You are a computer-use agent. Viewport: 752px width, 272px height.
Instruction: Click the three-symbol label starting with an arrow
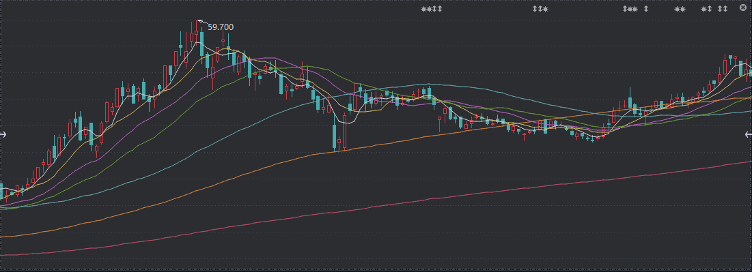[630, 9]
